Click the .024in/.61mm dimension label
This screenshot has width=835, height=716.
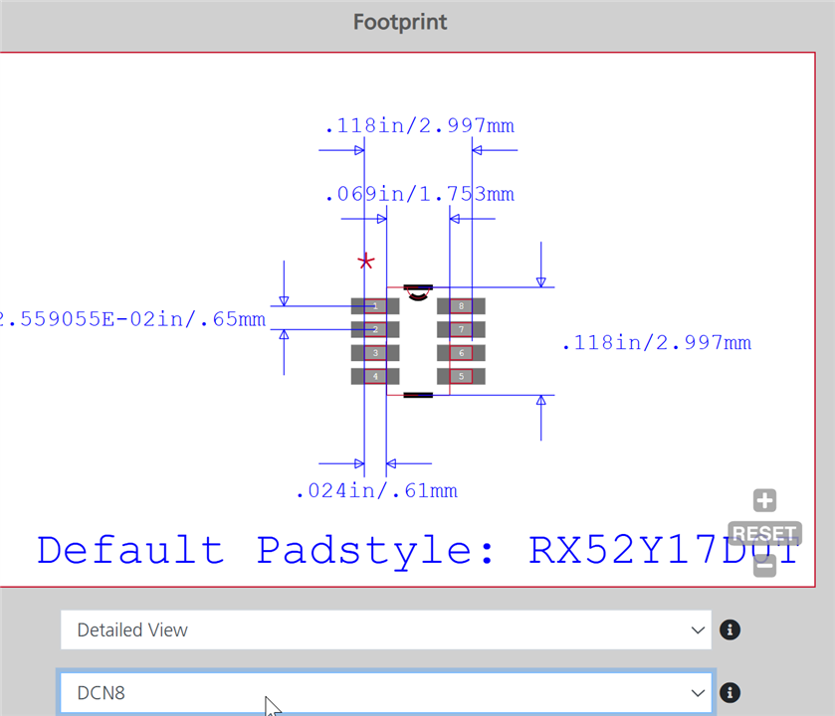coord(377,491)
